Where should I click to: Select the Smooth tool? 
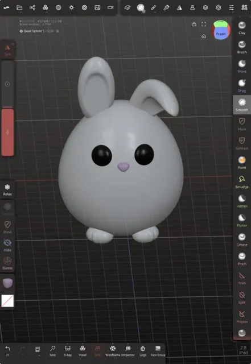pos(242,105)
